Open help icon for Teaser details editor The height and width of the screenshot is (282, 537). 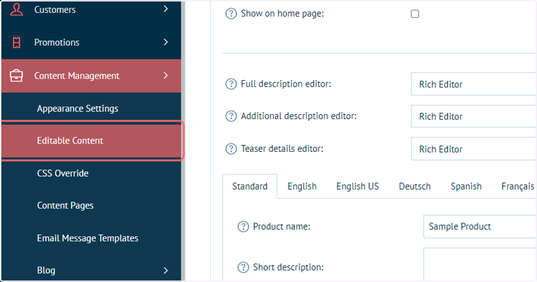click(230, 149)
